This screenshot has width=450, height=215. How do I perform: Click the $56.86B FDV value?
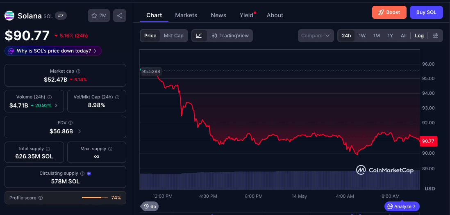(61, 131)
